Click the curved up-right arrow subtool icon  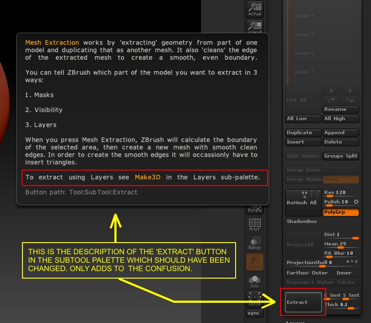pos(331,100)
